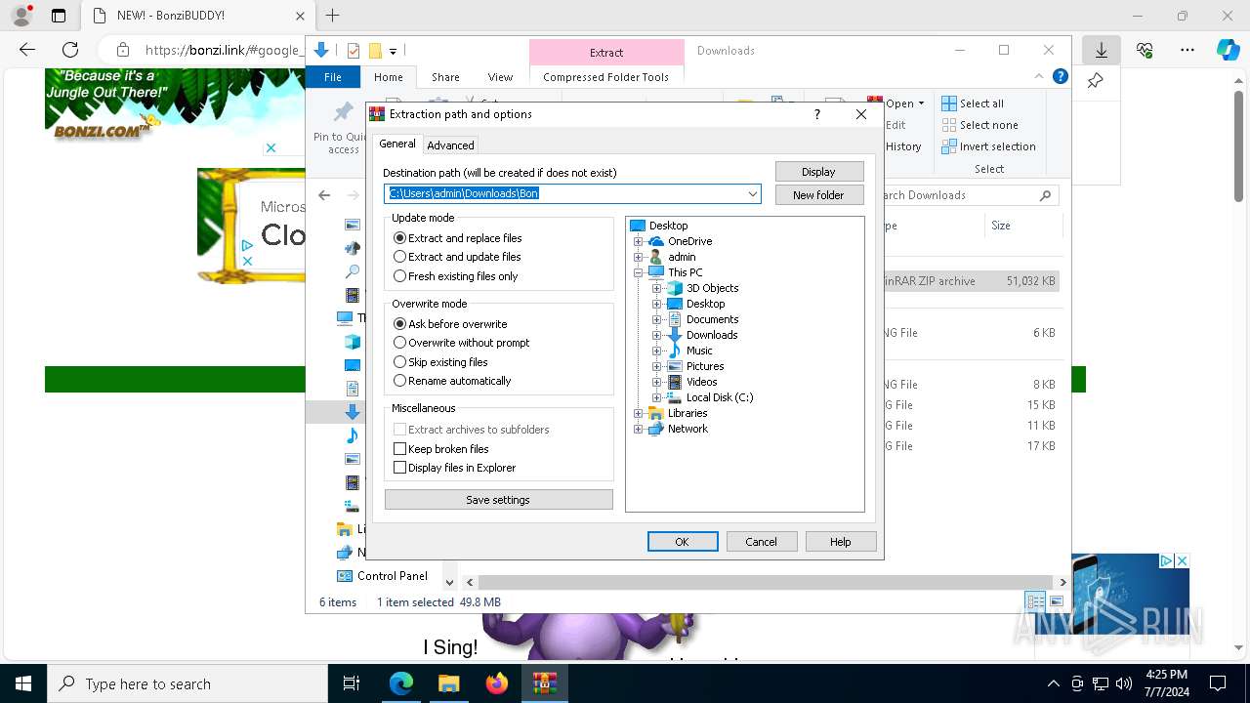The width and height of the screenshot is (1250, 703).
Task: Open the WinRAR taskbar icon
Action: (x=544, y=683)
